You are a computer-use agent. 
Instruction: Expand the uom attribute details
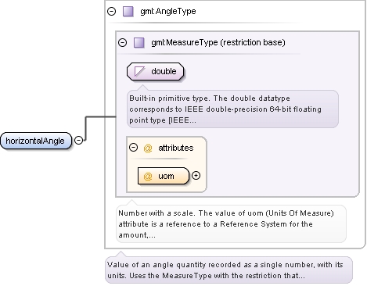tap(196, 176)
